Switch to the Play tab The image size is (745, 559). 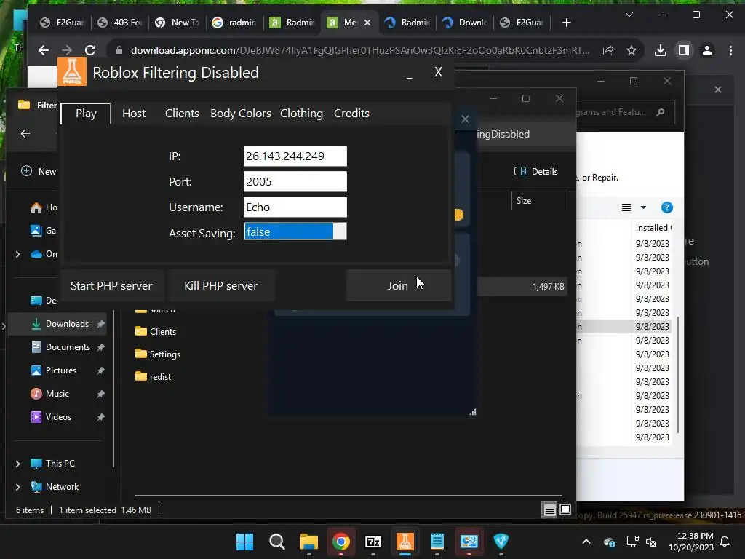[86, 113]
